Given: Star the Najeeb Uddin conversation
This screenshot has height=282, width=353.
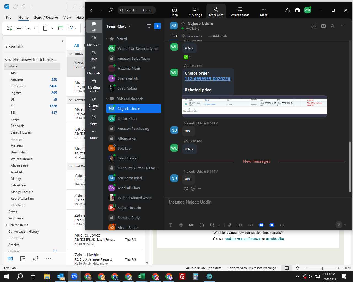Looking at the screenshot, I should (183, 23).
